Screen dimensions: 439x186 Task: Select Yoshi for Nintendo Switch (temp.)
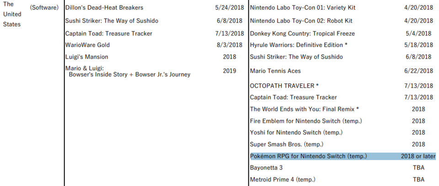click(296, 133)
